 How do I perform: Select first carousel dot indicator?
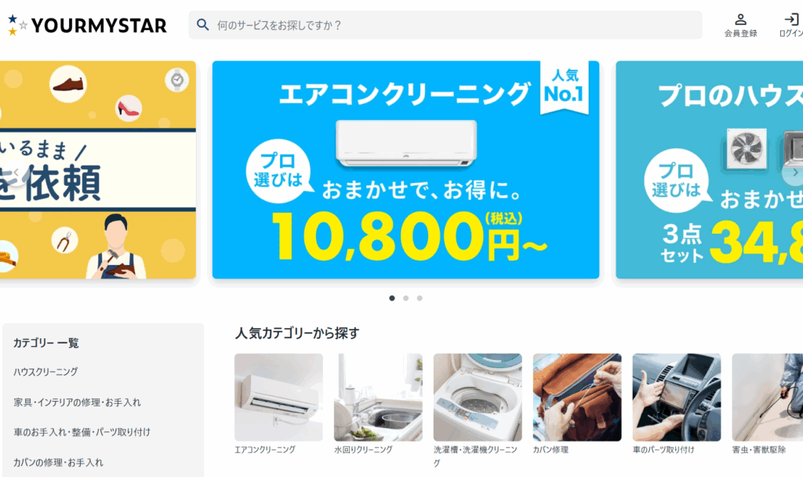pyautogui.click(x=392, y=298)
